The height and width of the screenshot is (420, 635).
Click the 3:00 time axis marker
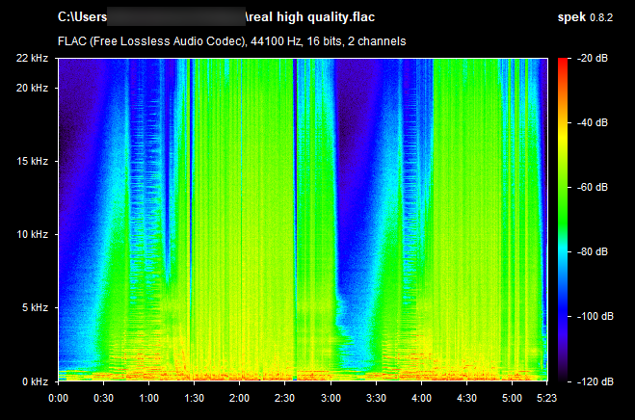pyautogui.click(x=331, y=396)
